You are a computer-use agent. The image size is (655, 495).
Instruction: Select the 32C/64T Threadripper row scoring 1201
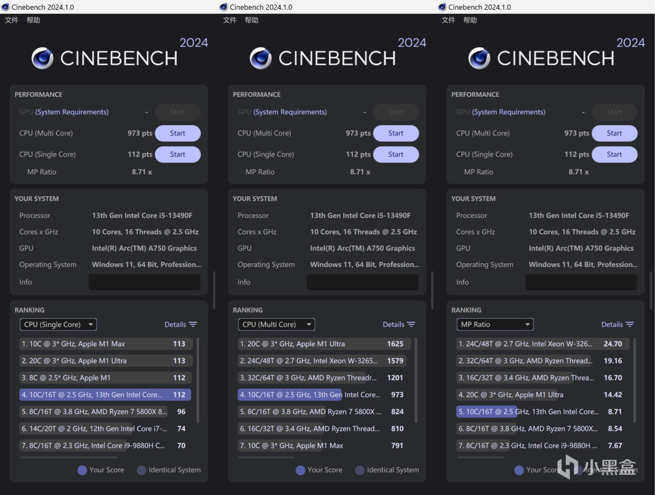(x=324, y=378)
